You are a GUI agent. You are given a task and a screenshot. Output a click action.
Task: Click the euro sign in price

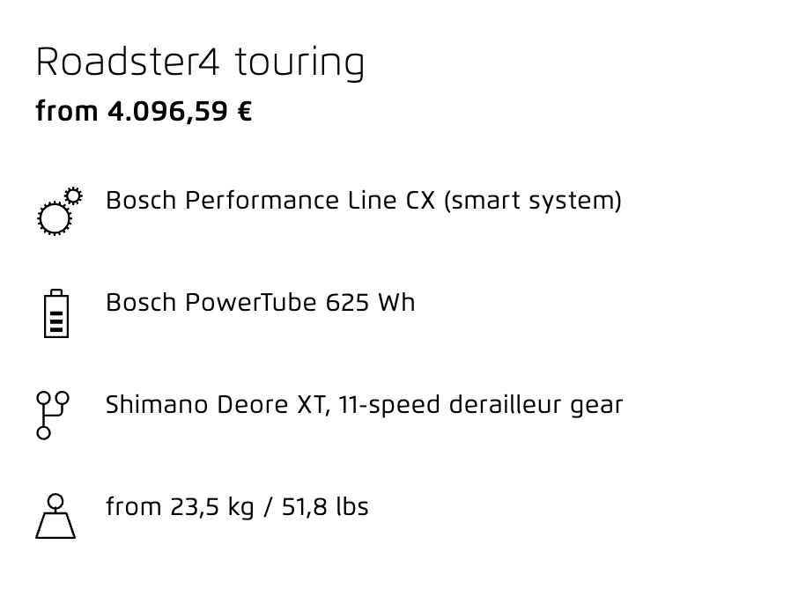(244, 112)
